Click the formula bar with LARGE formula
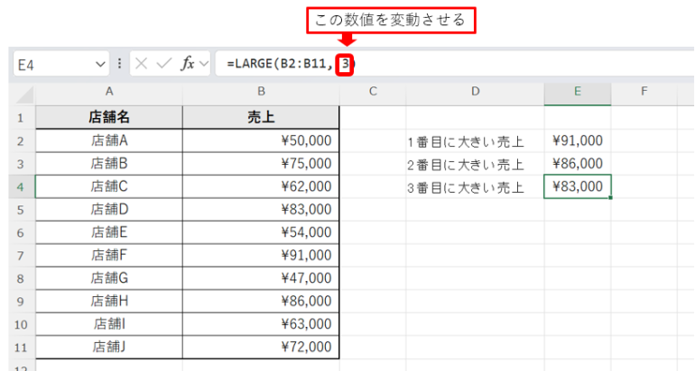Screen dimensions: 695x371 coord(454,64)
